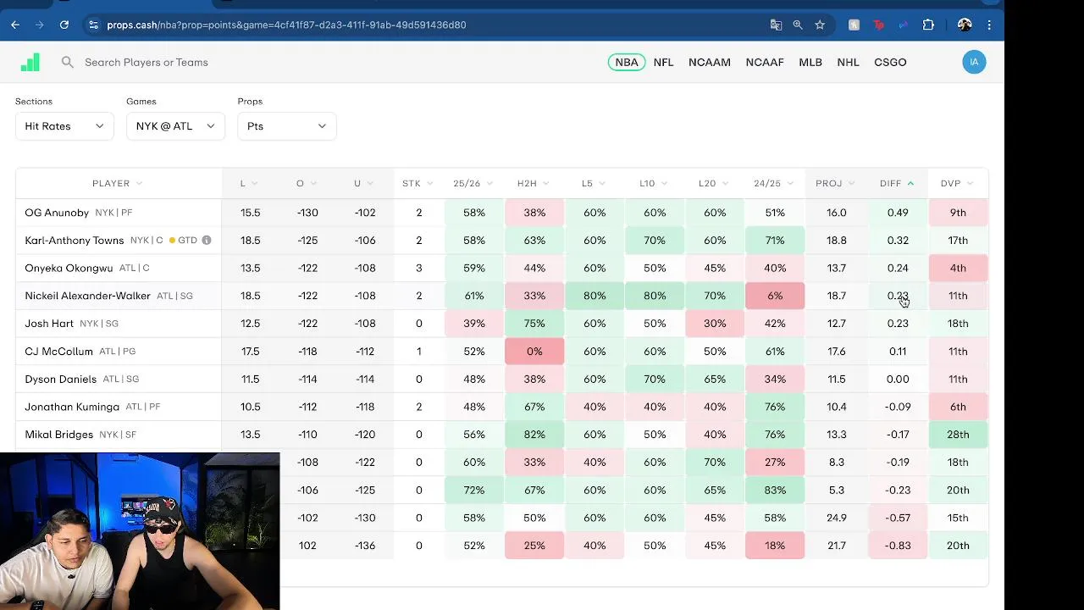Select the NBA league tab
This screenshot has width=1084, height=610.
[627, 62]
